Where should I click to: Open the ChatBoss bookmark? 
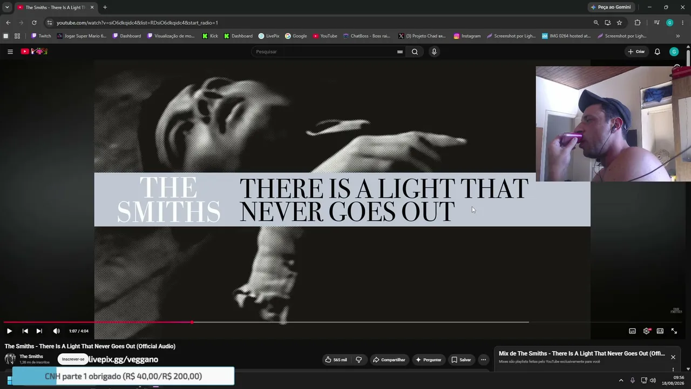point(367,36)
